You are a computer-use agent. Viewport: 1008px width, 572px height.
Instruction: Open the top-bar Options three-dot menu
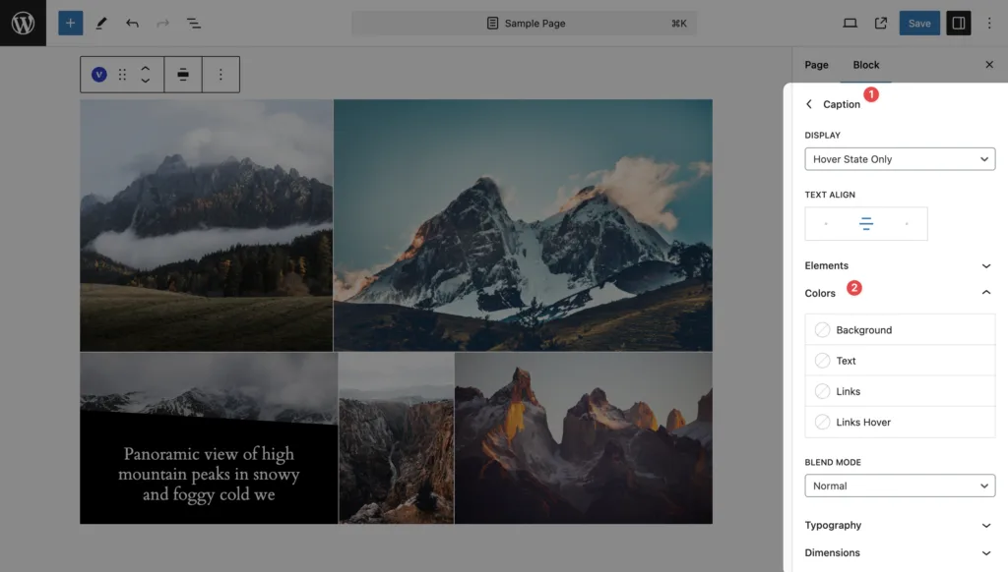(x=989, y=24)
